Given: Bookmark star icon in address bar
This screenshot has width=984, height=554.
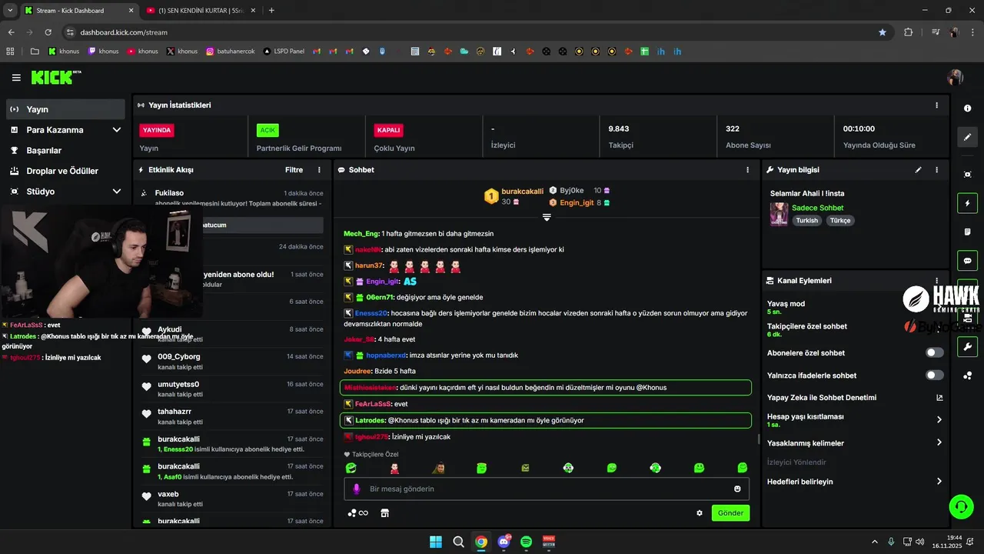Looking at the screenshot, I should (x=882, y=32).
